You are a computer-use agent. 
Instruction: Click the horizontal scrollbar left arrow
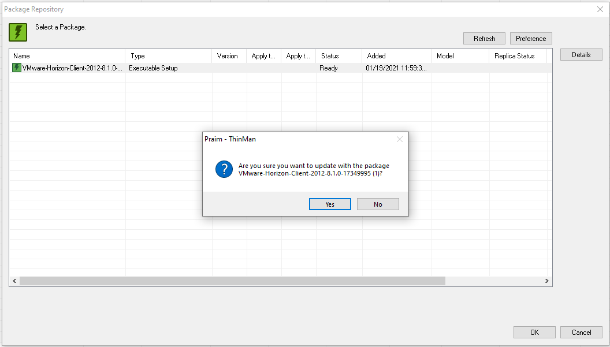[x=14, y=281]
